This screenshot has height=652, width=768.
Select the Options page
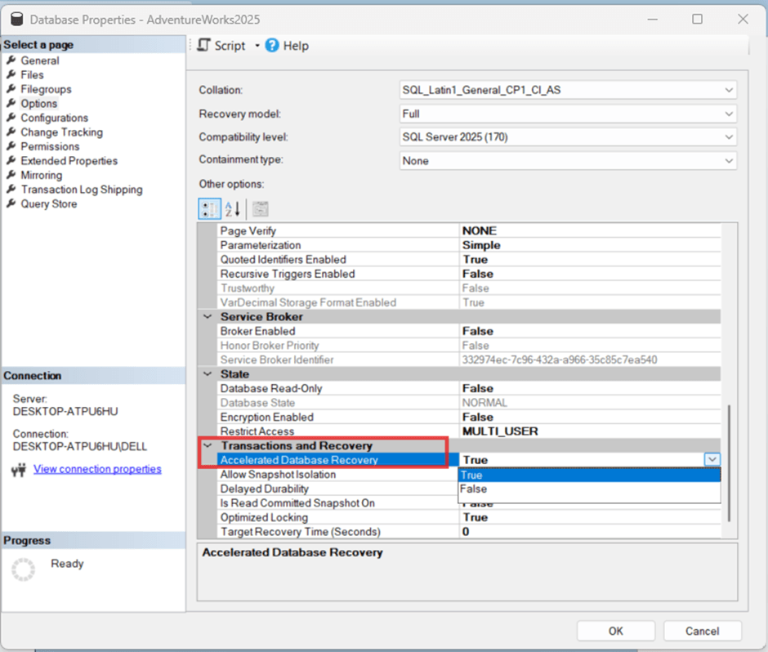tap(38, 104)
